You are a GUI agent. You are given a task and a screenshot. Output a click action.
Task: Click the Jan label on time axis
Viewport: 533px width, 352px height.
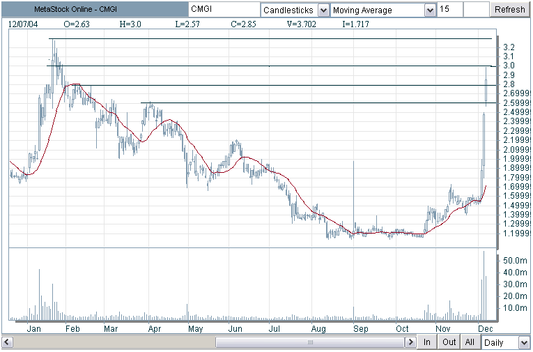click(x=33, y=329)
